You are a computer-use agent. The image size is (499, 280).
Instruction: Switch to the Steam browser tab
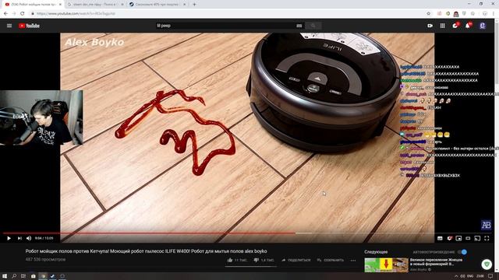95,5
